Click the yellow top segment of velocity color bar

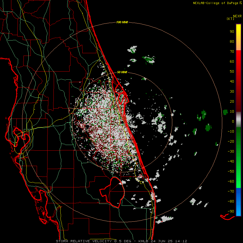click(x=238, y=37)
